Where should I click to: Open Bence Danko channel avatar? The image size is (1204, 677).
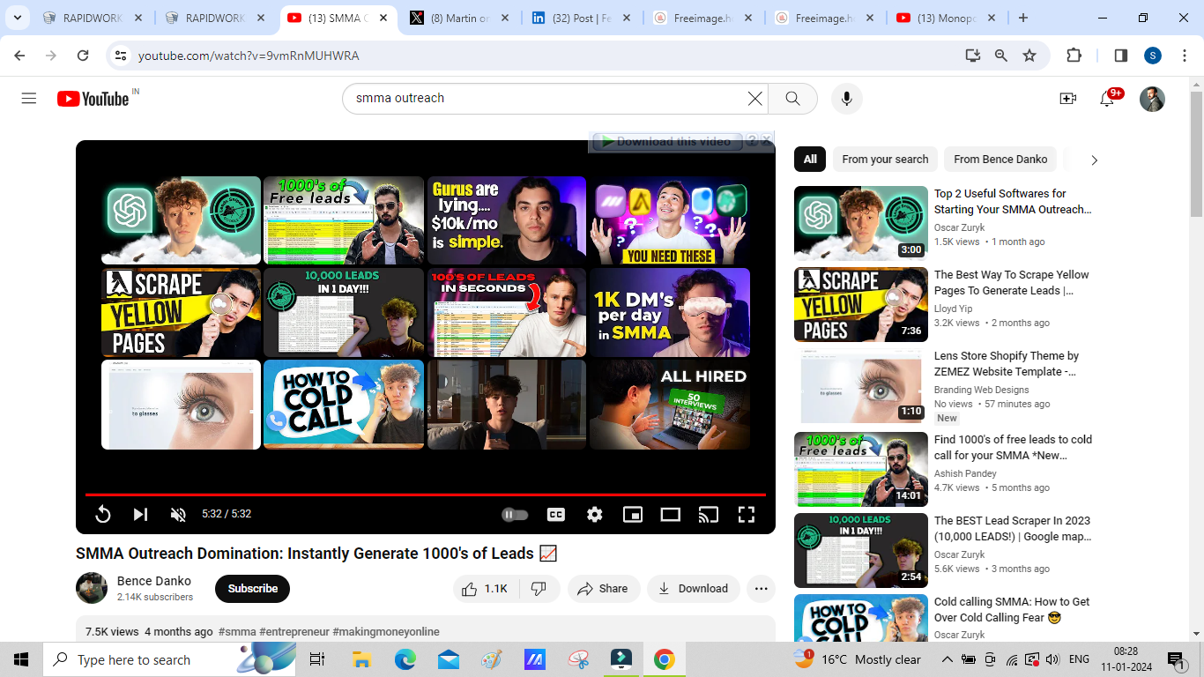[x=92, y=588]
